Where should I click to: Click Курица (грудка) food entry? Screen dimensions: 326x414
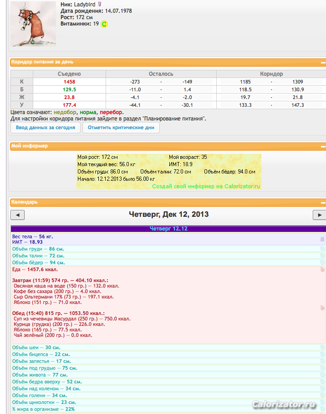pos(59,324)
